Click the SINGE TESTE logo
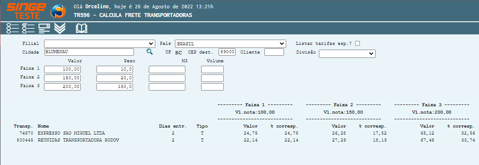Viewport: 479px width, 165px height. pos(26,11)
